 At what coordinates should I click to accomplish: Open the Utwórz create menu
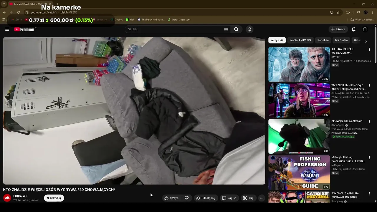(x=338, y=29)
